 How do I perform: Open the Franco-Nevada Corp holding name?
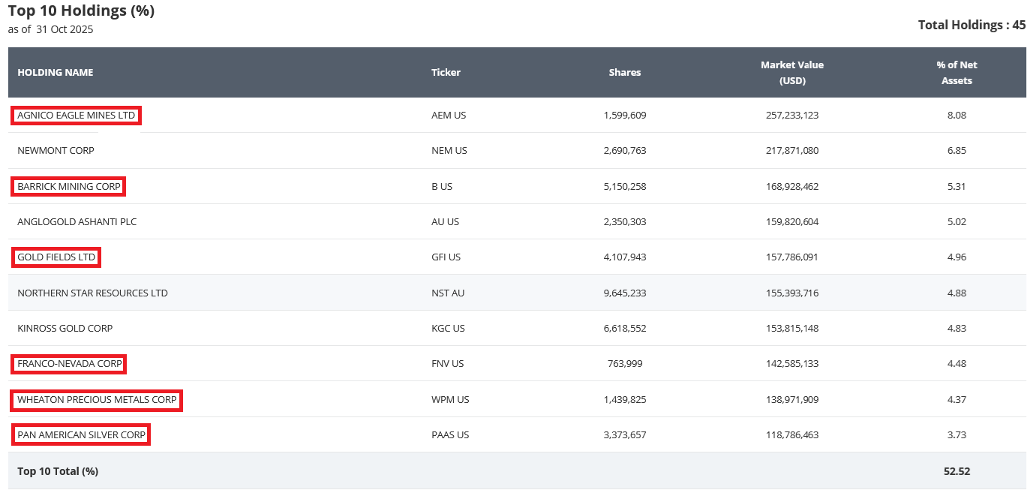click(69, 364)
